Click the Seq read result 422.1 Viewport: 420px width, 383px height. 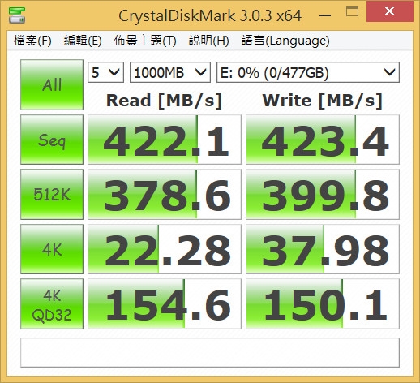tap(165, 140)
